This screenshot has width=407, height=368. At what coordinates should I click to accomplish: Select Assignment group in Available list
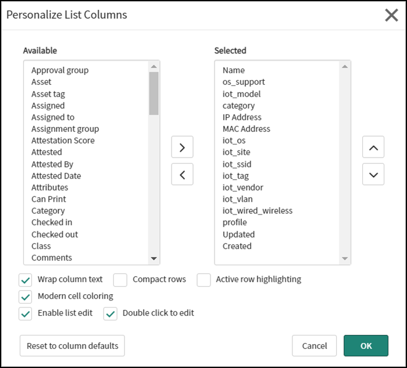click(65, 129)
